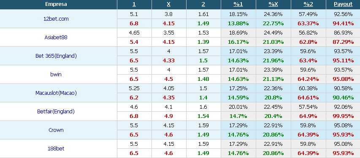Image resolution: width=360 pixels, height=158 pixels.
Task: Open the Asiabet88 company link
Action: [56, 37]
